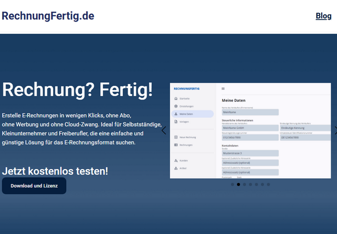Click the Vorlagen document icon in the preview sidebar

coord(176,122)
